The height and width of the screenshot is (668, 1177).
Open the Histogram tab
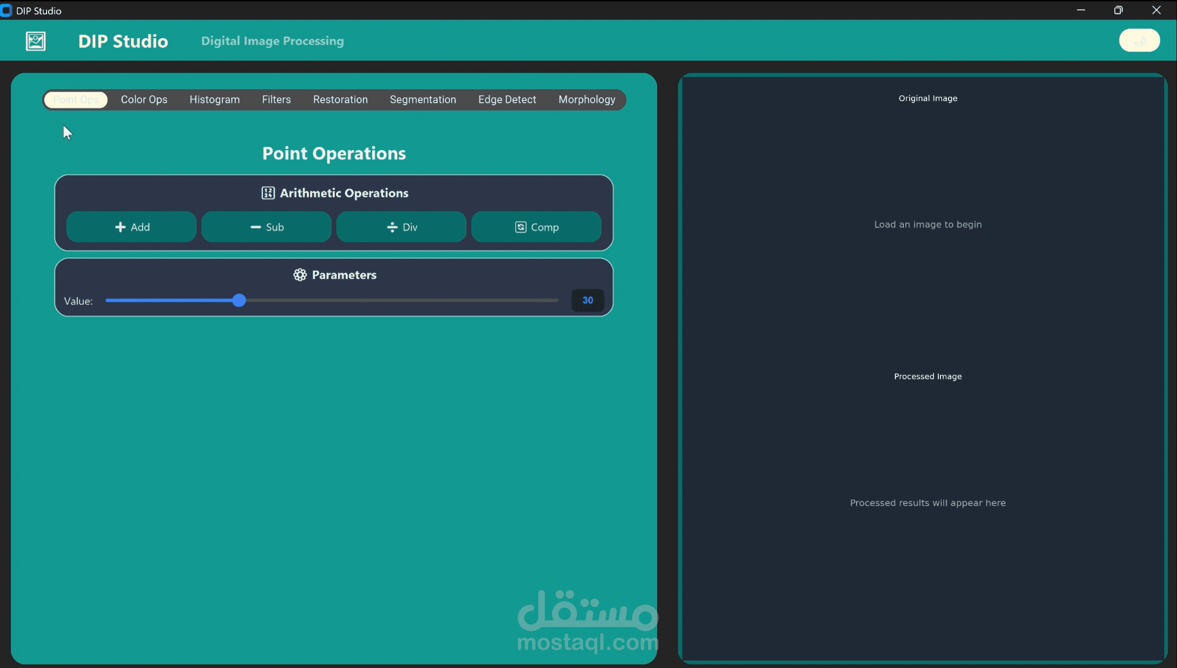click(x=214, y=100)
